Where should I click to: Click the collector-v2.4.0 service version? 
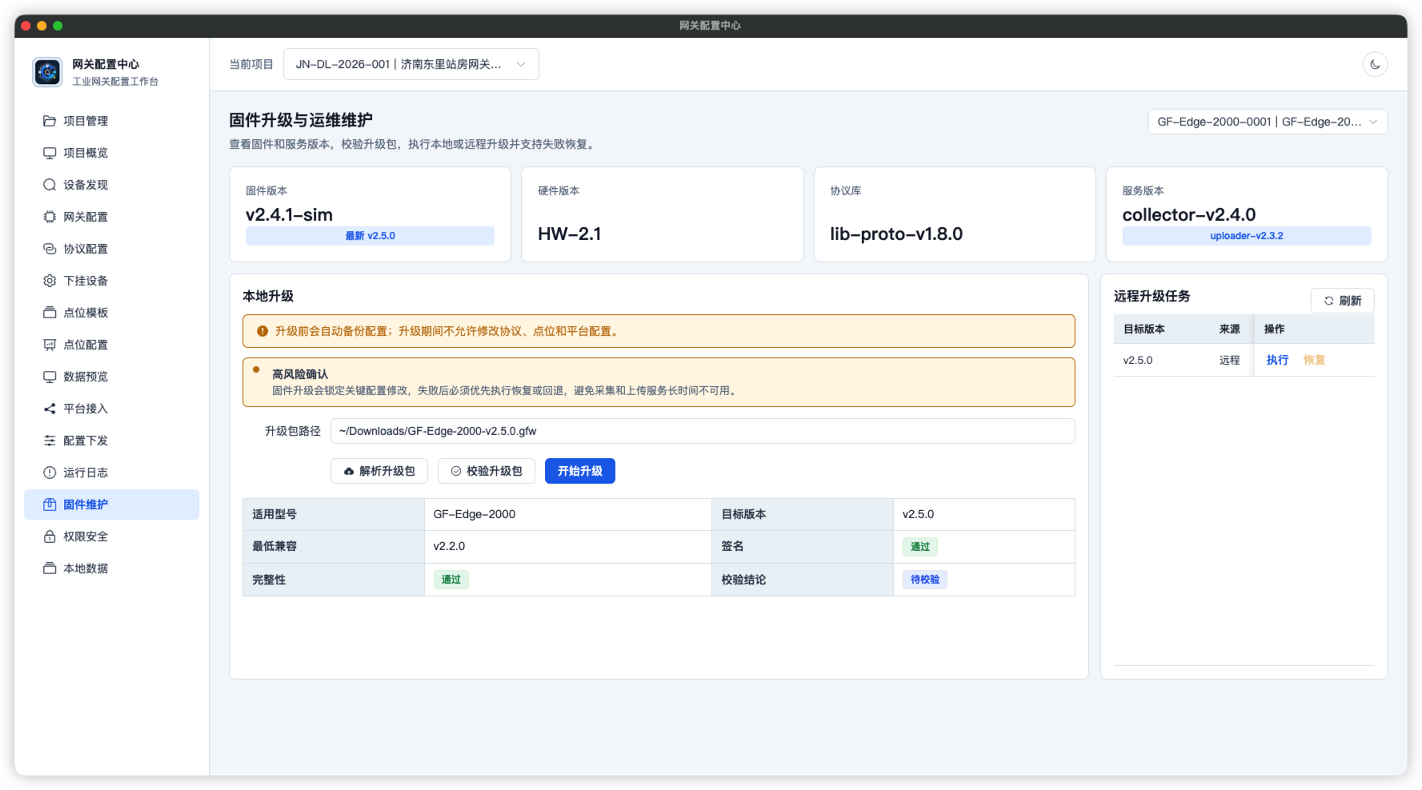1188,214
